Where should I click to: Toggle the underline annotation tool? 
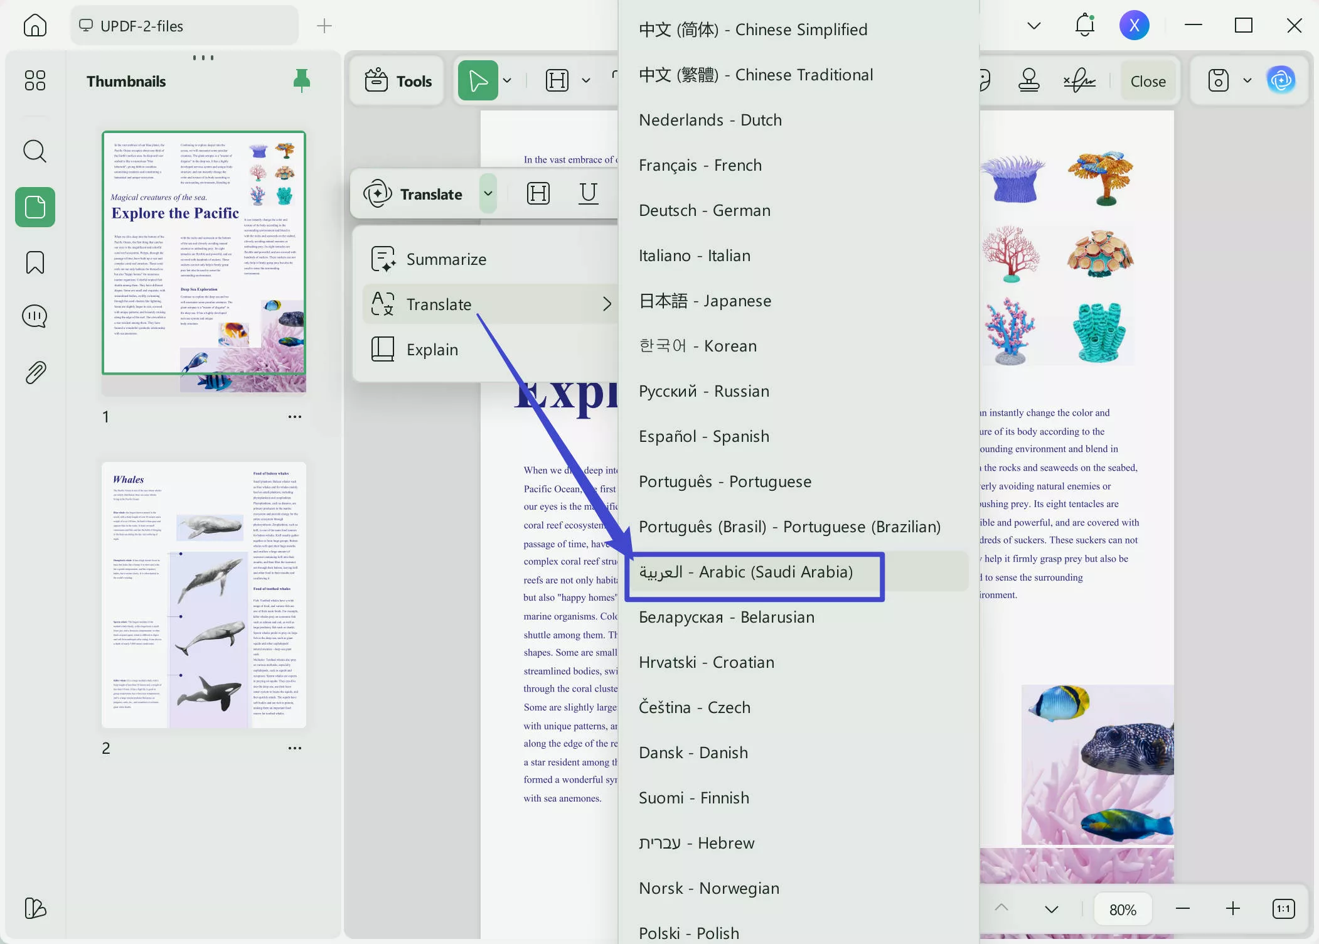(x=587, y=193)
